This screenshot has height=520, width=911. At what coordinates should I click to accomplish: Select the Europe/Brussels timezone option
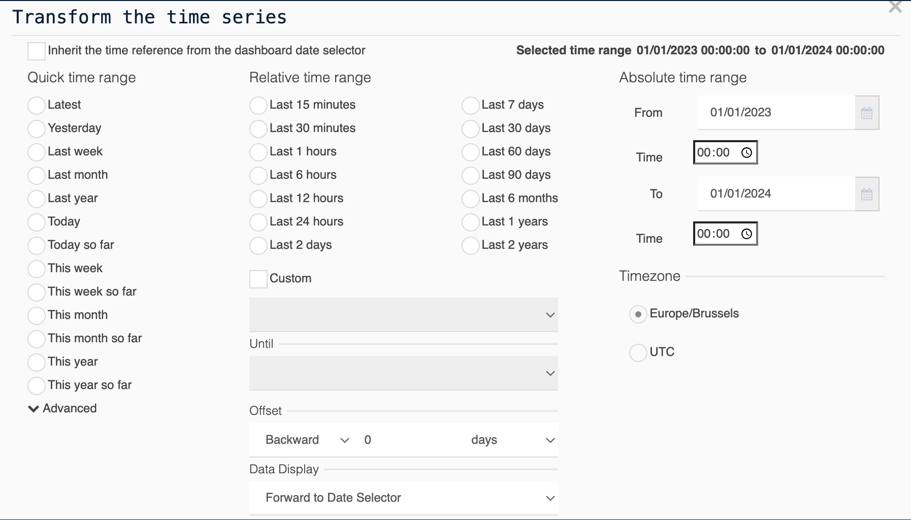(x=638, y=314)
